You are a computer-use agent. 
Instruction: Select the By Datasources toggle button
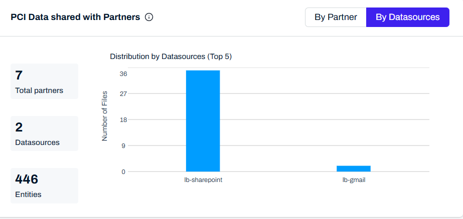point(407,17)
